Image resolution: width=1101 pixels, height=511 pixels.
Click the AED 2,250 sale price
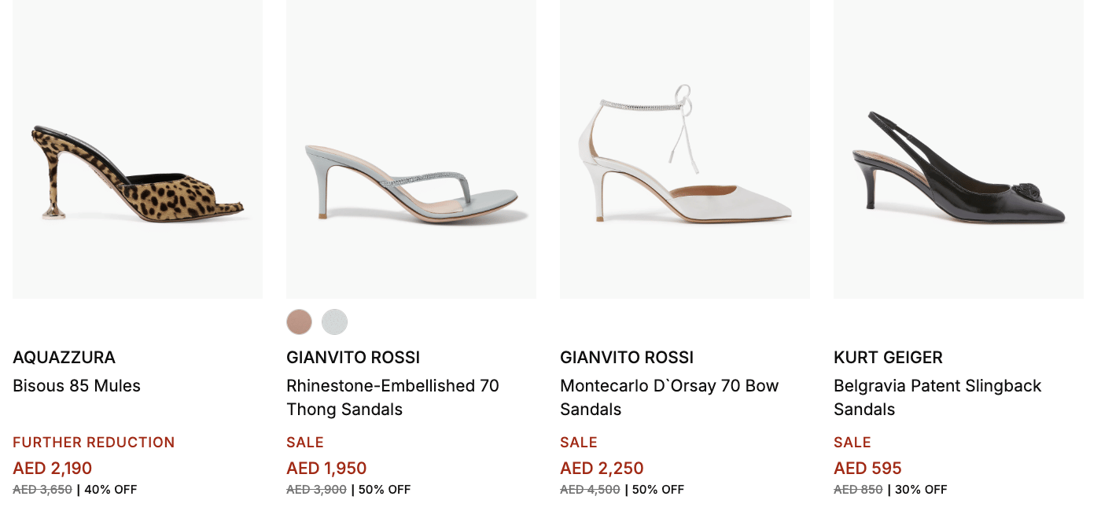tap(602, 469)
